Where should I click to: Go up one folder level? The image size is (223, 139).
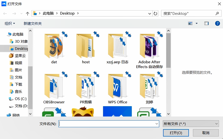coord(28,13)
